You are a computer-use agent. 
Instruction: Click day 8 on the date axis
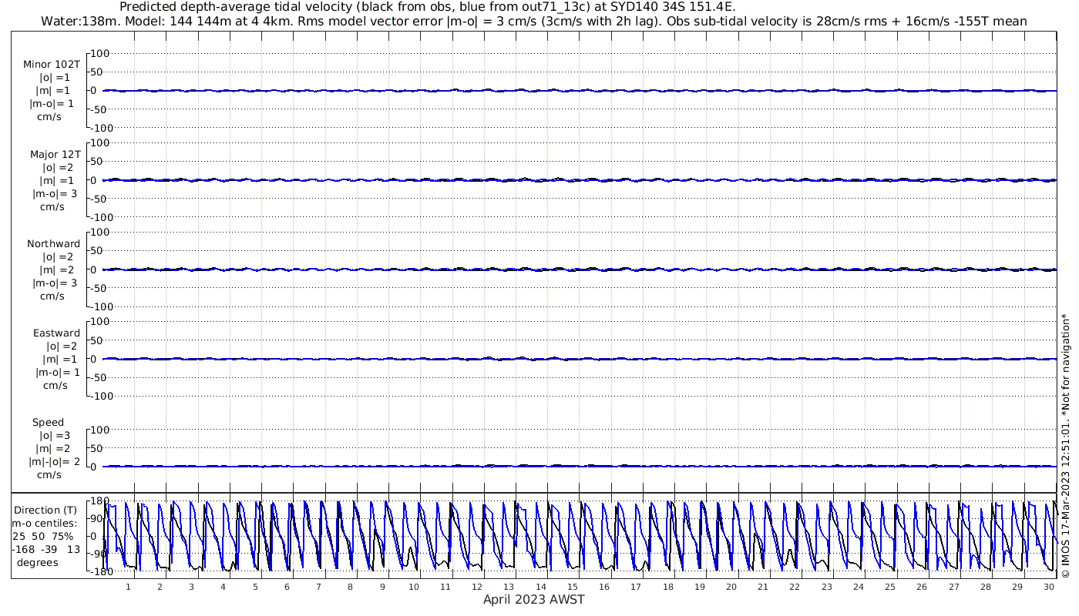(x=350, y=587)
